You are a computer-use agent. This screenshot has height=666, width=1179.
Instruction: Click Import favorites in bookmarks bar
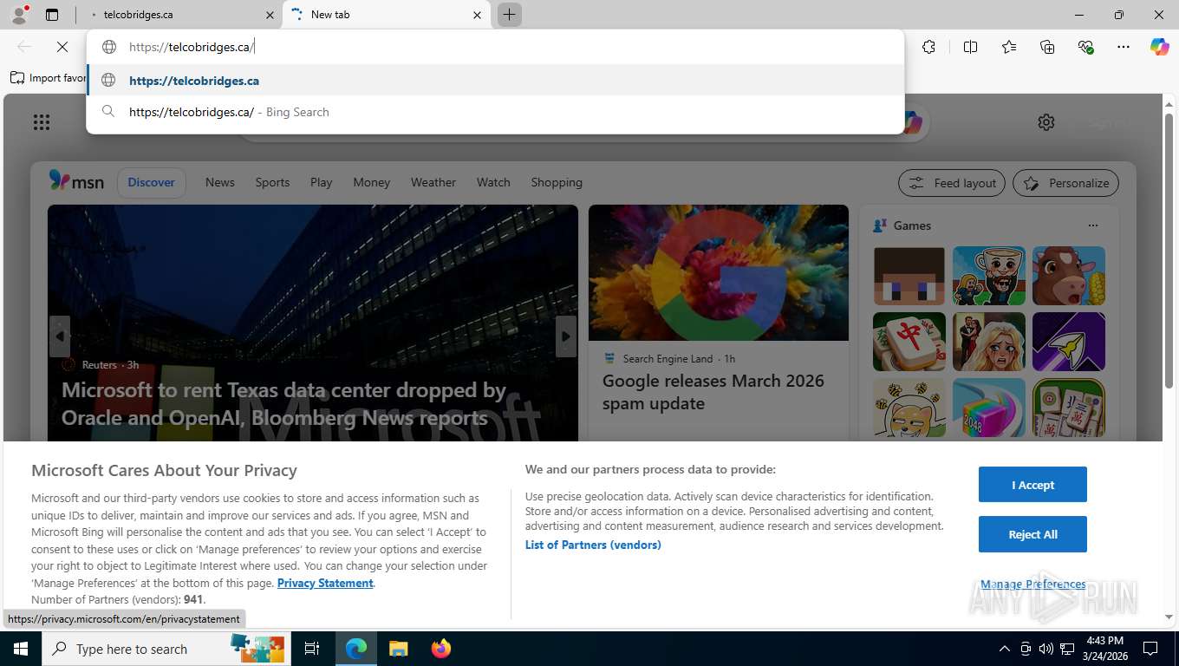pyautogui.click(x=49, y=78)
